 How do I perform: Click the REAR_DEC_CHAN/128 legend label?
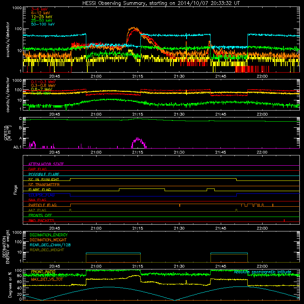50,245
